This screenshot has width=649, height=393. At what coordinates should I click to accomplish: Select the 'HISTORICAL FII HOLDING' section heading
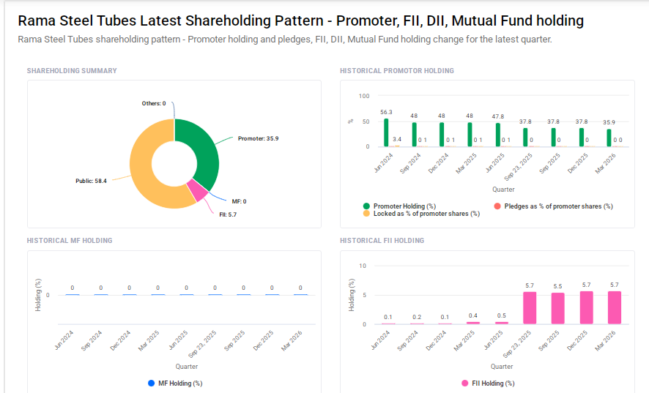point(382,240)
